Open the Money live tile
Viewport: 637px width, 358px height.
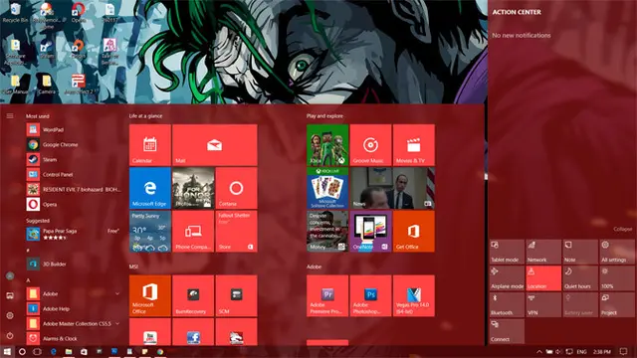coord(327,231)
